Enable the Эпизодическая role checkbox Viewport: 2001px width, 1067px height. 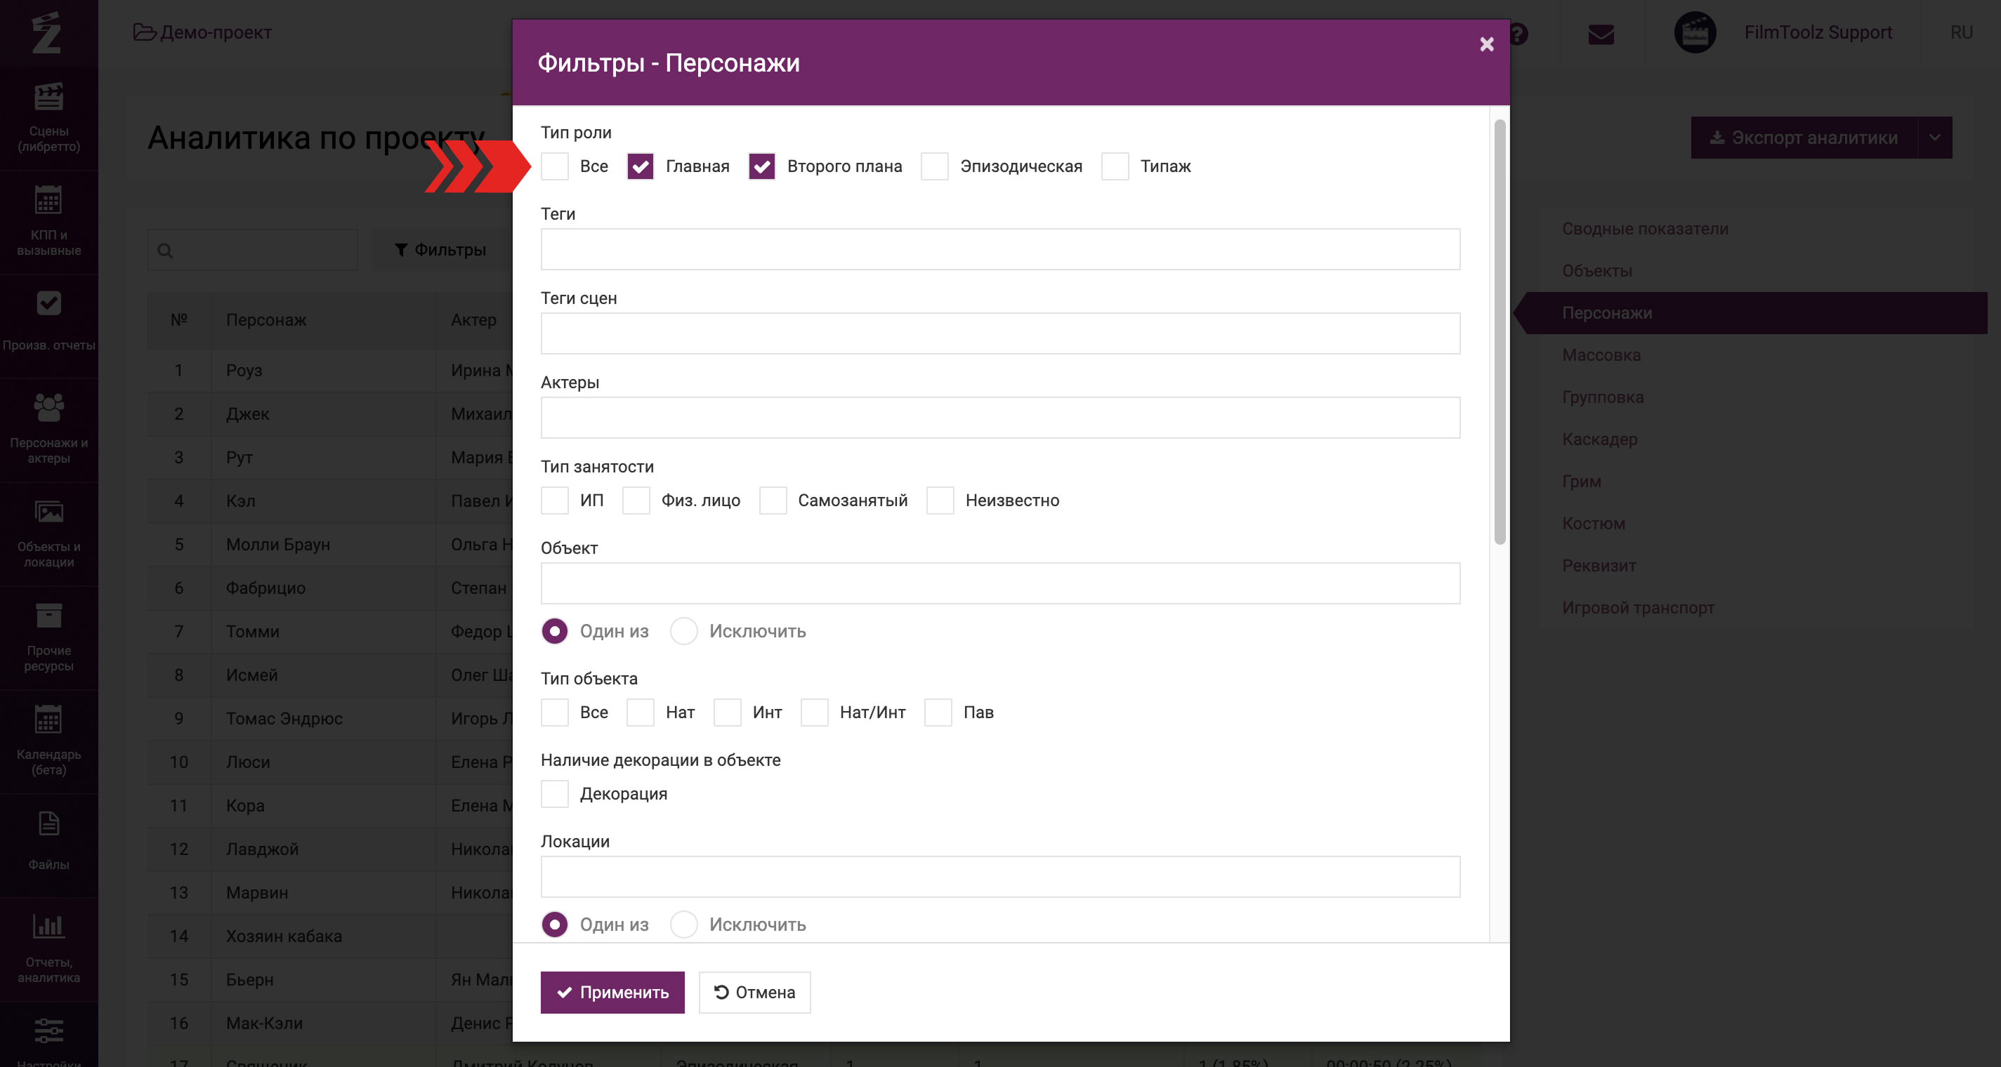click(936, 166)
